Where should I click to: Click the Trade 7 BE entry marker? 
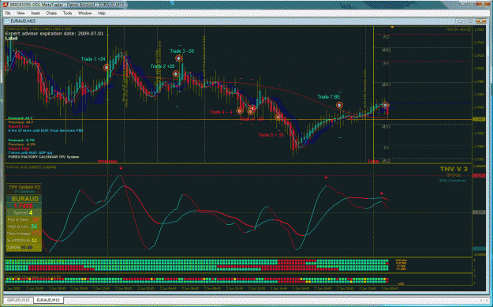pyautogui.click(x=339, y=105)
